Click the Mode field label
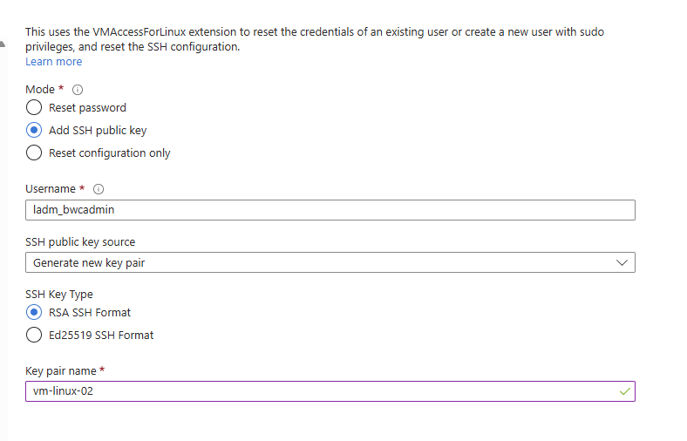The image size is (687, 441). pos(40,90)
